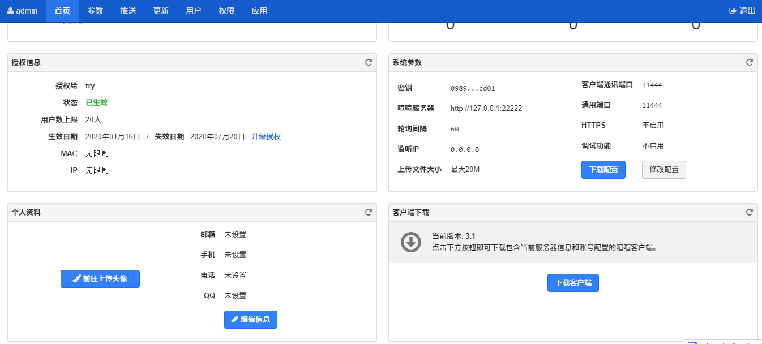Open the 参数 menu item
Screen dimensions: 762x344
tap(95, 11)
